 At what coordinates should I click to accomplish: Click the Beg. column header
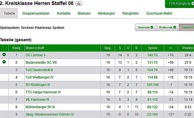pos(108,48)
